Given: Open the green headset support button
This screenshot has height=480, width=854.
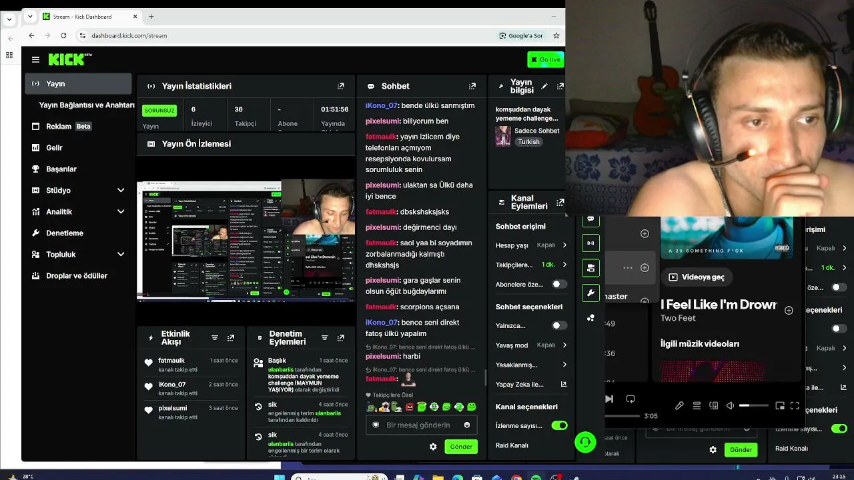Looking at the screenshot, I should tap(585, 442).
